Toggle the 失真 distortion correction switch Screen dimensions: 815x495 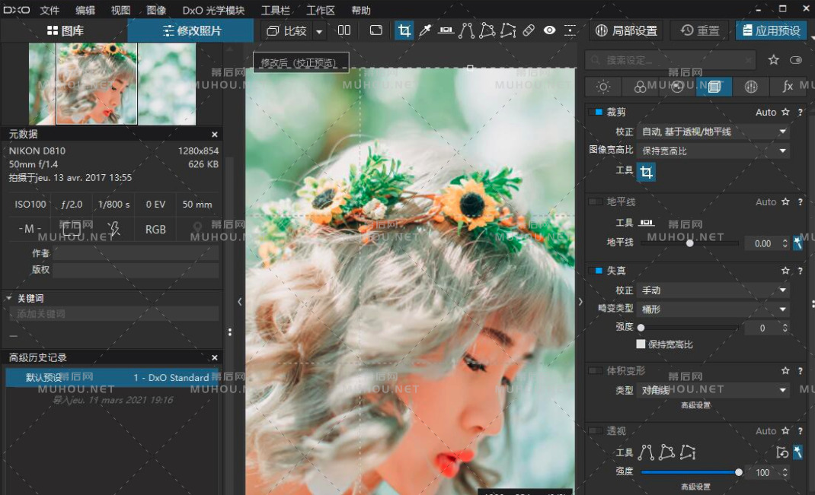595,271
